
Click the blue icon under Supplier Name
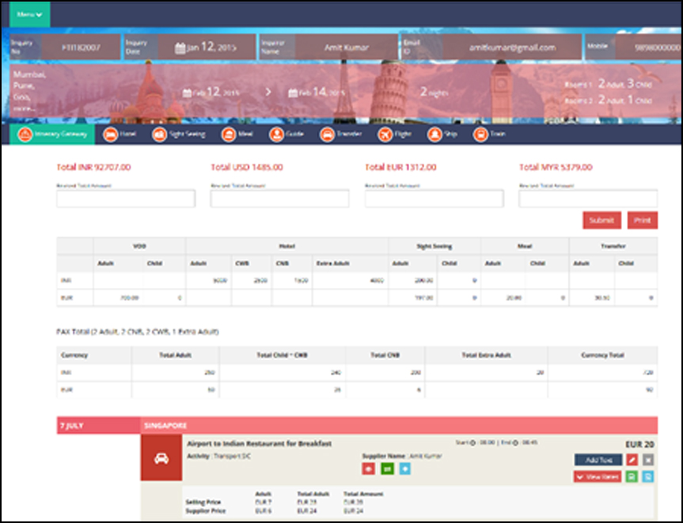pos(406,468)
